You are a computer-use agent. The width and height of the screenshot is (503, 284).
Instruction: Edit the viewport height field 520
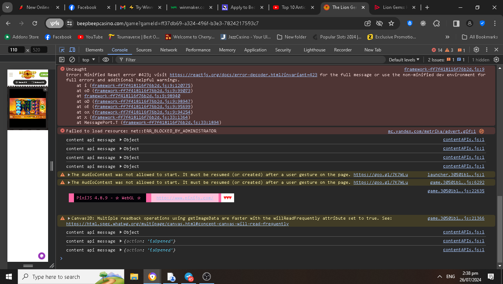[38, 50]
